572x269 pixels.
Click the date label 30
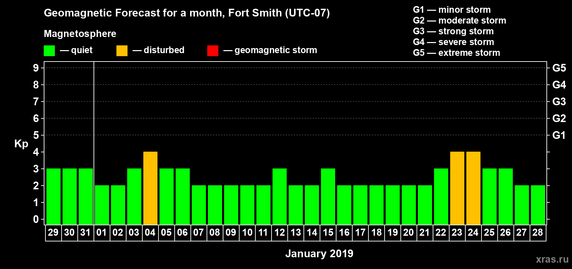pos(69,232)
